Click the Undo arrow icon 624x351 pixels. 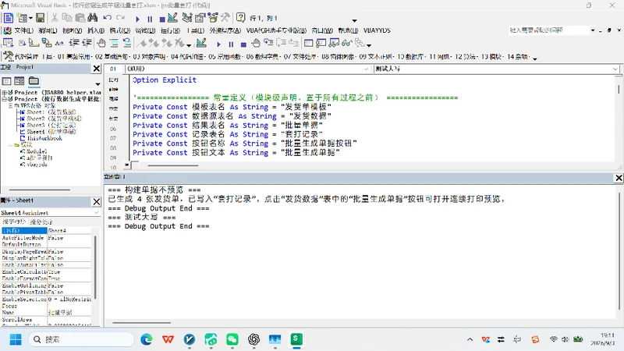[x=107, y=18]
